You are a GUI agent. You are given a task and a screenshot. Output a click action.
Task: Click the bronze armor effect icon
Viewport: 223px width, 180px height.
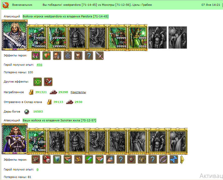point(78,55)
